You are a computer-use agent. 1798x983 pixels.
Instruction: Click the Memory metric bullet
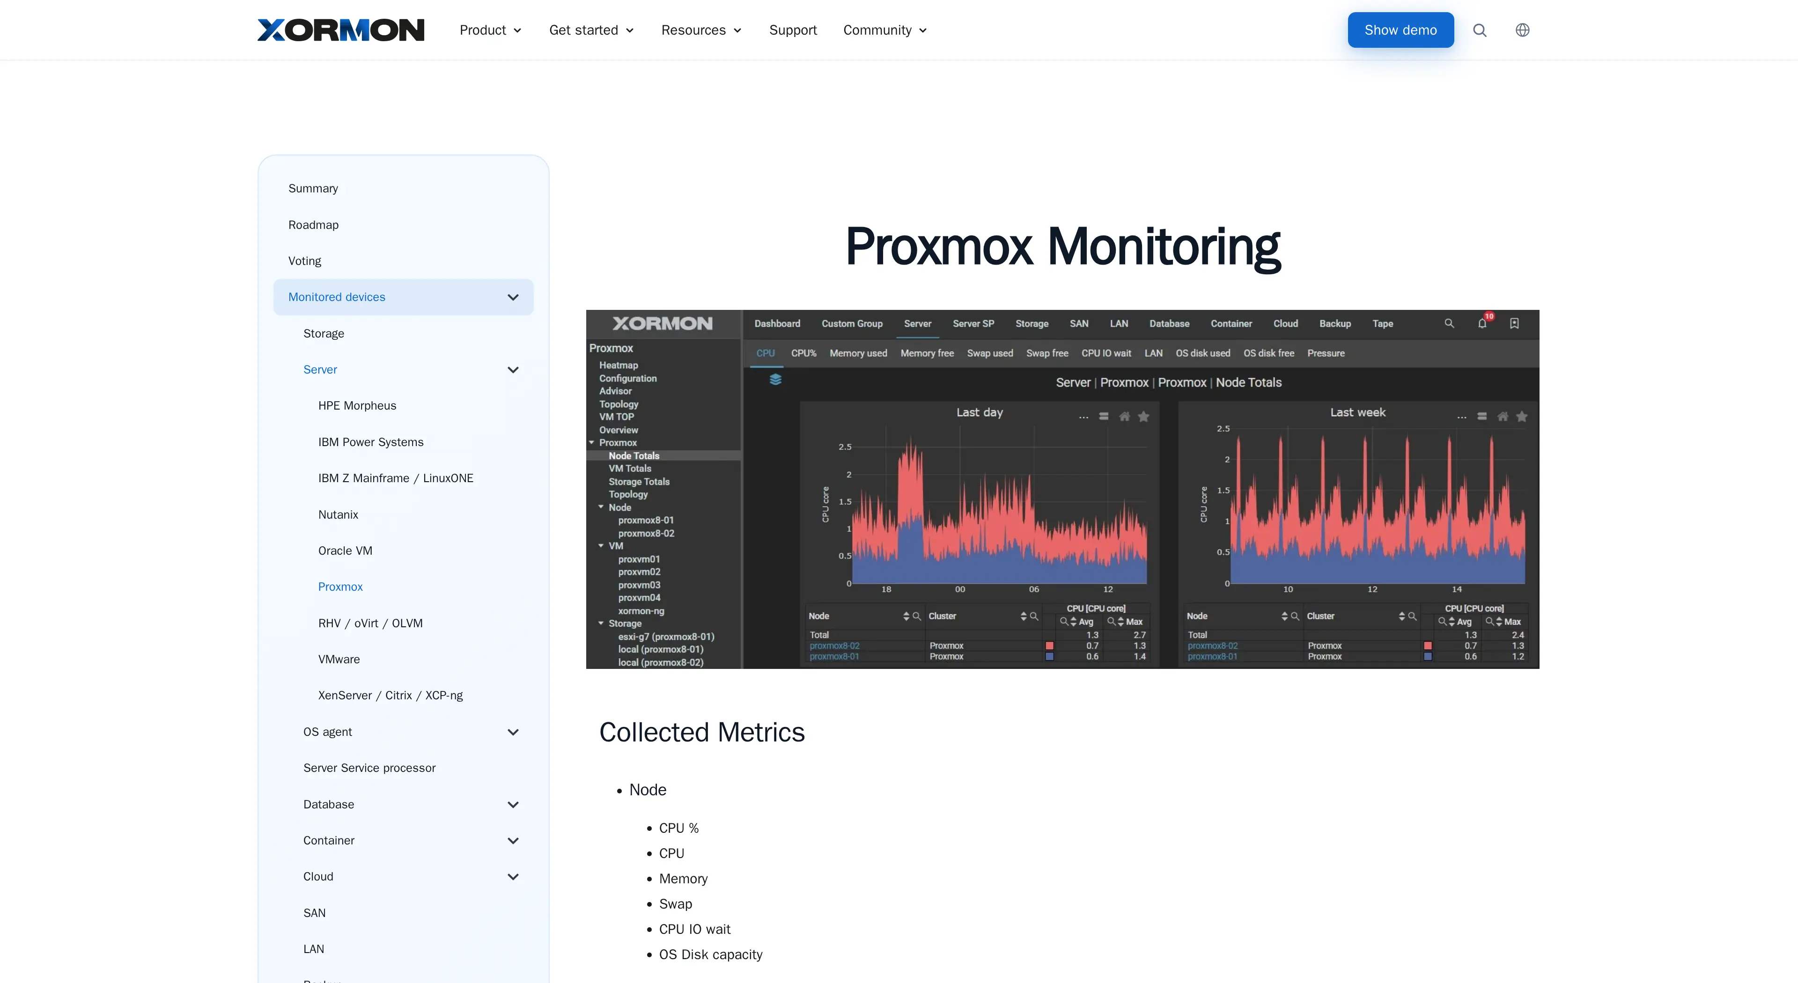[x=683, y=879]
